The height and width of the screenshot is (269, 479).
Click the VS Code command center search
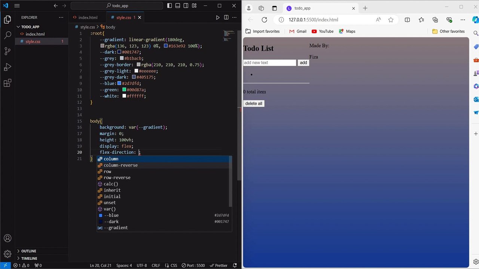point(117,6)
